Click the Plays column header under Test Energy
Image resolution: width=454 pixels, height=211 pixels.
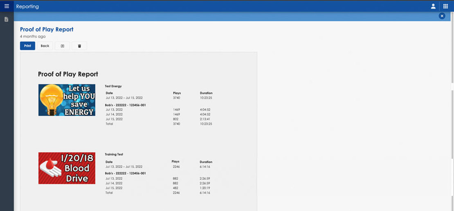177,93
